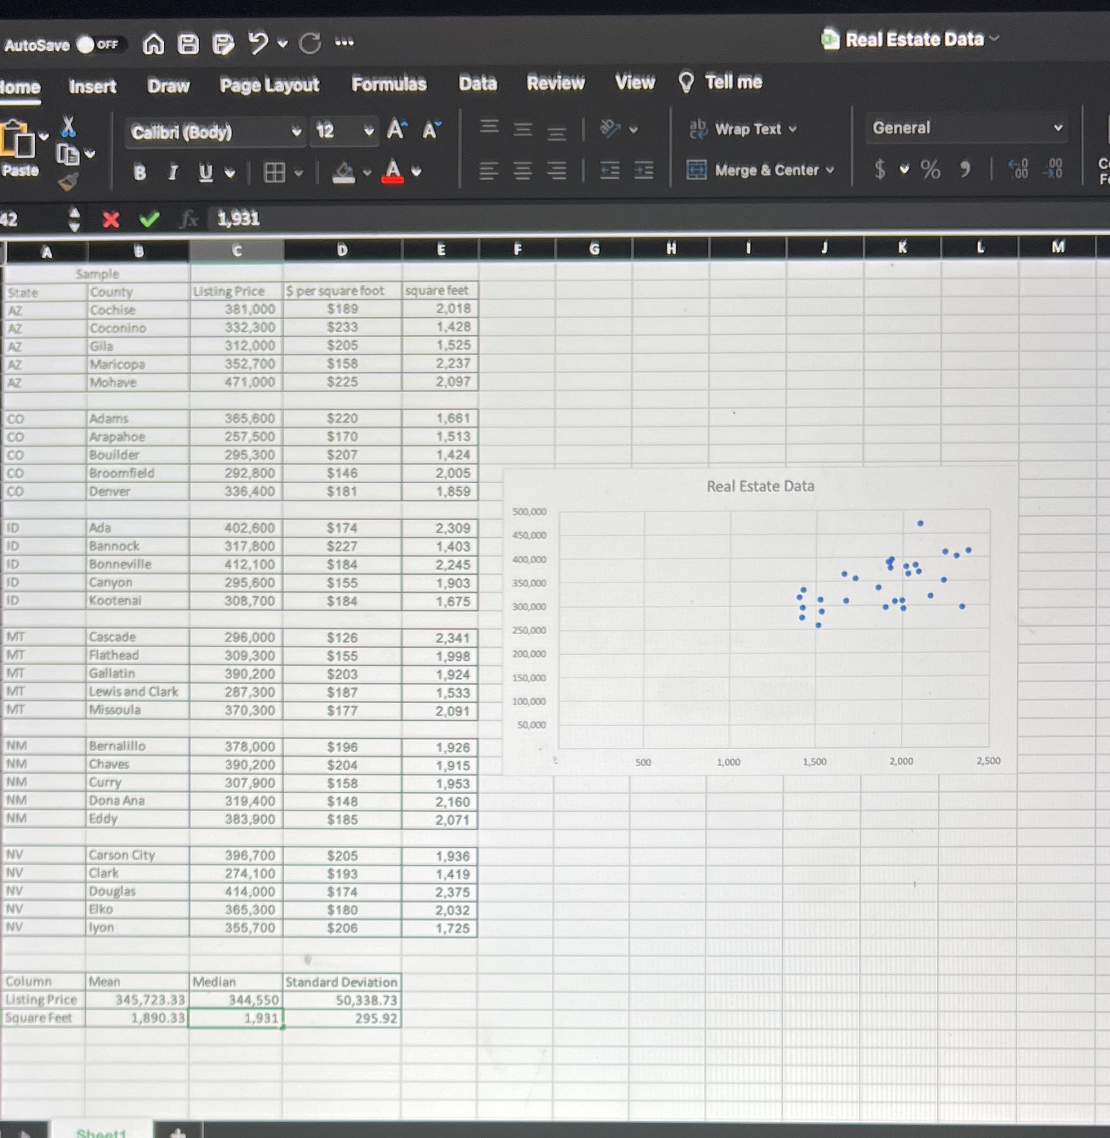Switch to the Formulas ribbon tab
Image resolution: width=1110 pixels, height=1138 pixels.
[388, 84]
